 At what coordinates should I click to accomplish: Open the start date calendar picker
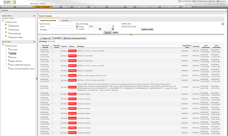click(100, 29)
